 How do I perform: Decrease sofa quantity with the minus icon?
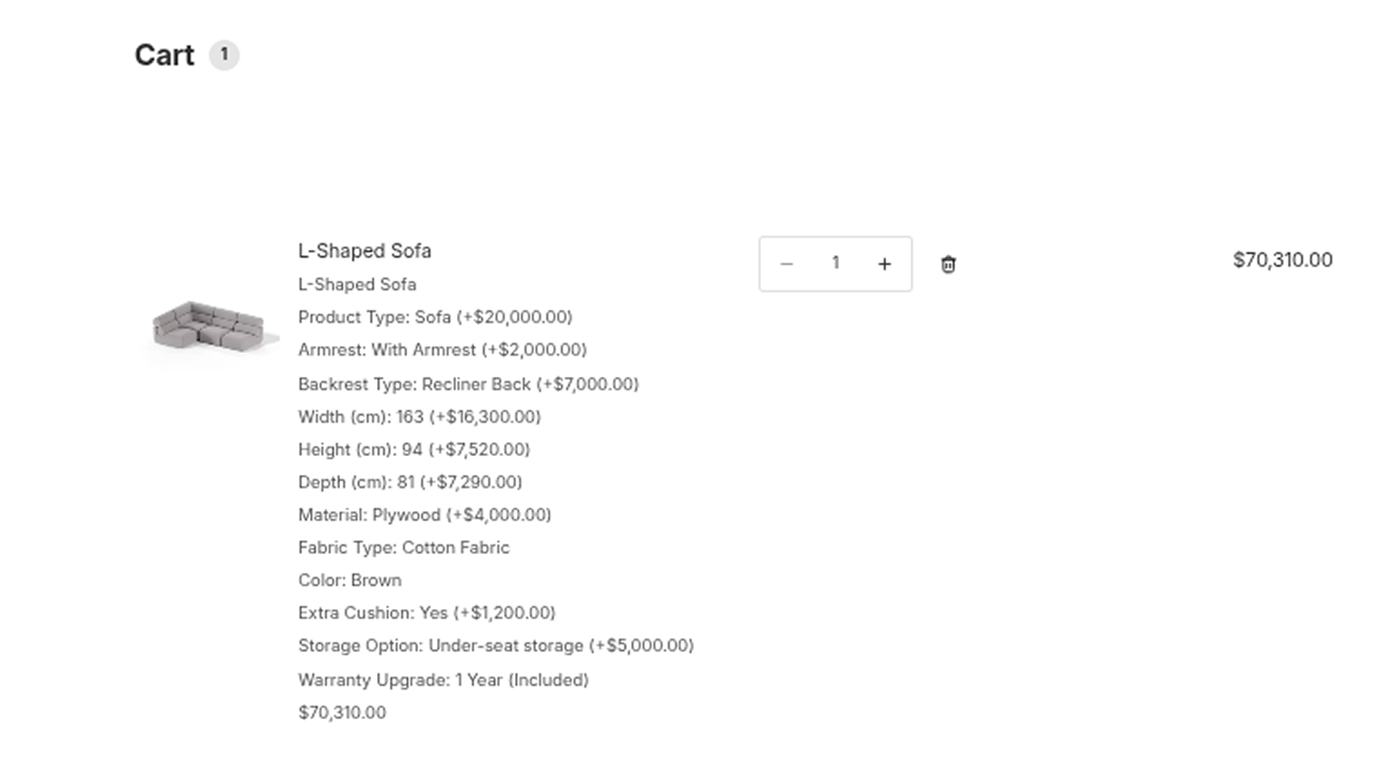pyautogui.click(x=787, y=264)
